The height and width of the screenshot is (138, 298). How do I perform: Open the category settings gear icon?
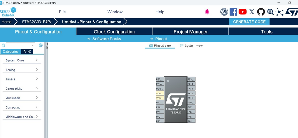tap(41, 45)
